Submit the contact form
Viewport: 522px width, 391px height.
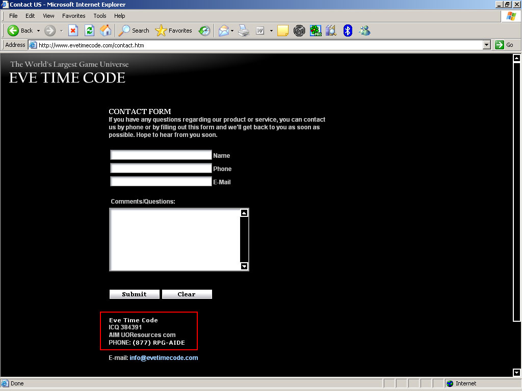point(135,294)
